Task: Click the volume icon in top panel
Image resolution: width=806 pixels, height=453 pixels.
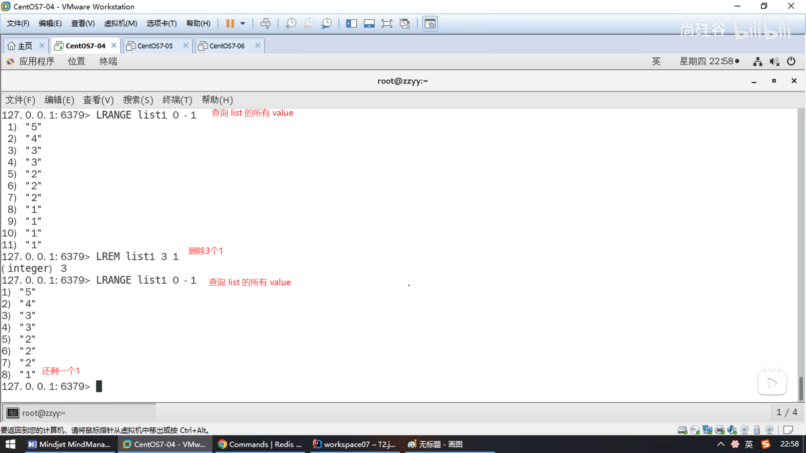Action: [774, 62]
